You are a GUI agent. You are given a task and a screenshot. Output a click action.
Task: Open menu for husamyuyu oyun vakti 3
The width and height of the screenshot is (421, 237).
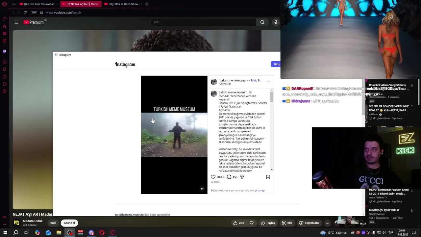(412, 210)
